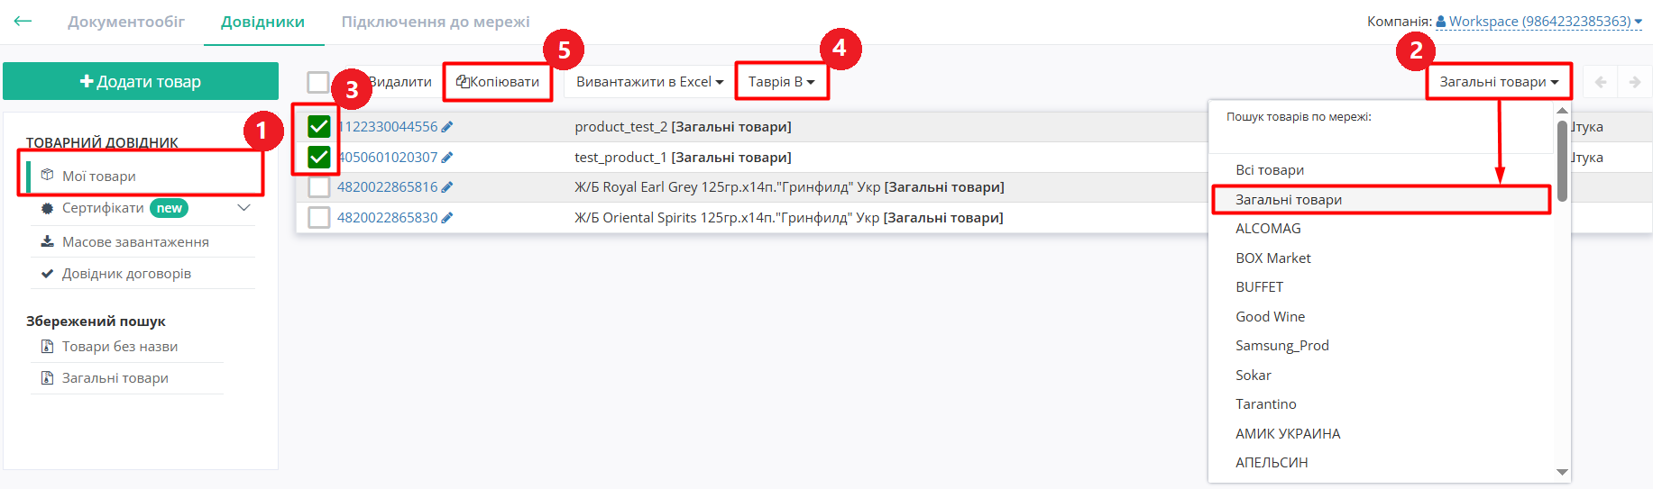Viewport: 1653px width, 489px height.
Task: Edit barcode 4050601020307 with pencil icon
Action: (447, 158)
